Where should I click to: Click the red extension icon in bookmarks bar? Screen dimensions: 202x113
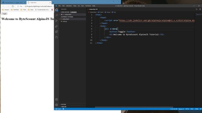point(52,10)
